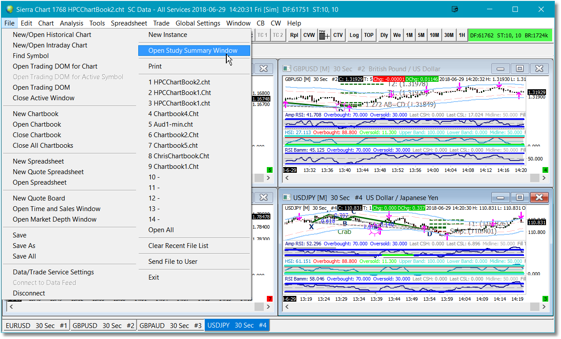Select the 30M timeframe button

(449, 35)
